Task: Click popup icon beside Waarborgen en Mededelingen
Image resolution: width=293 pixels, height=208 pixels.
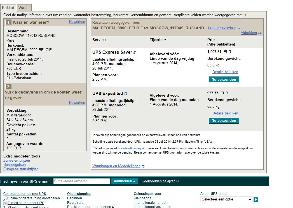Action: click(143, 166)
